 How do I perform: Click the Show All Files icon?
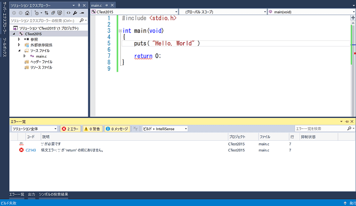60,13
